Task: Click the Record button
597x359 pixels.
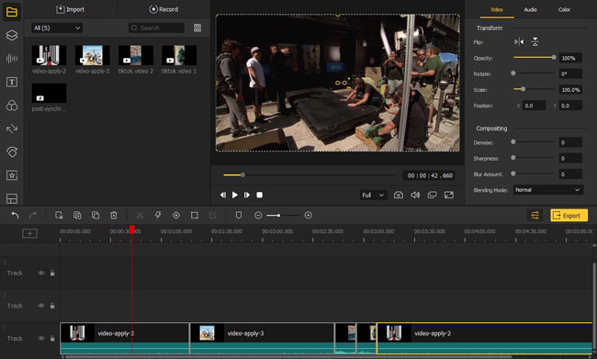Action: point(163,9)
